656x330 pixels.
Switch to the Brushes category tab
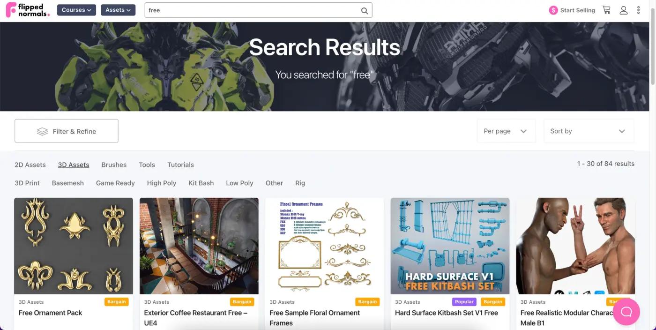pos(114,165)
